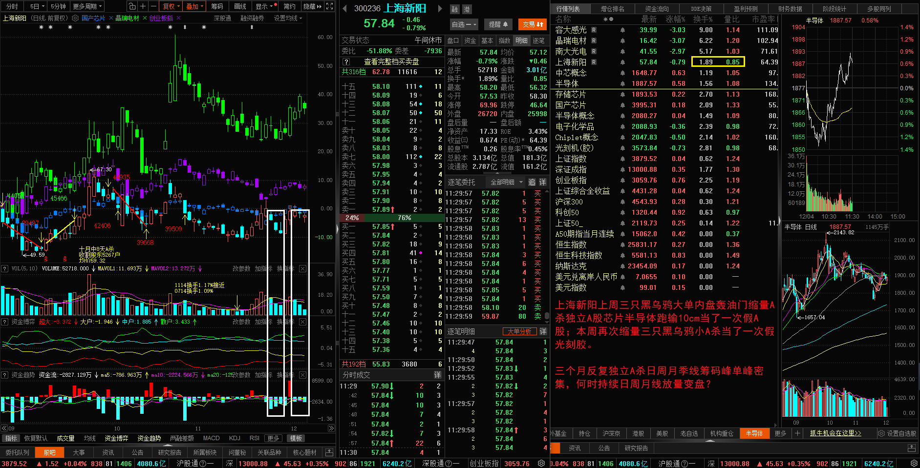The image size is (920, 468).
Task: Click 查看完整档买卖盘
Action: pos(391,62)
